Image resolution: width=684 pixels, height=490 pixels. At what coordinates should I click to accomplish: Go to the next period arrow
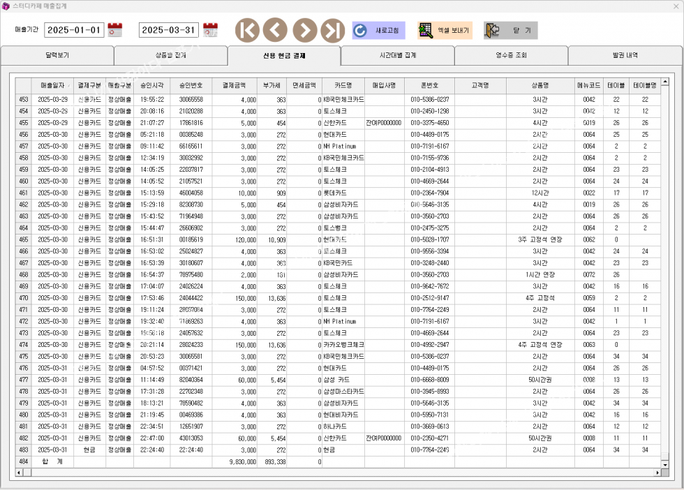[305, 30]
